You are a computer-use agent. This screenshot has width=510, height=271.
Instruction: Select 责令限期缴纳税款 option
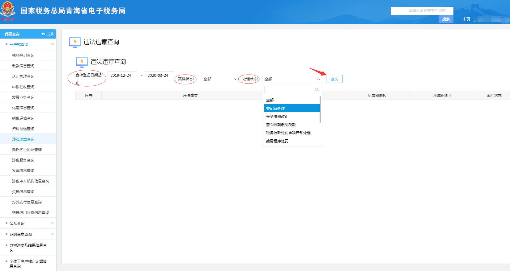[x=292, y=125]
